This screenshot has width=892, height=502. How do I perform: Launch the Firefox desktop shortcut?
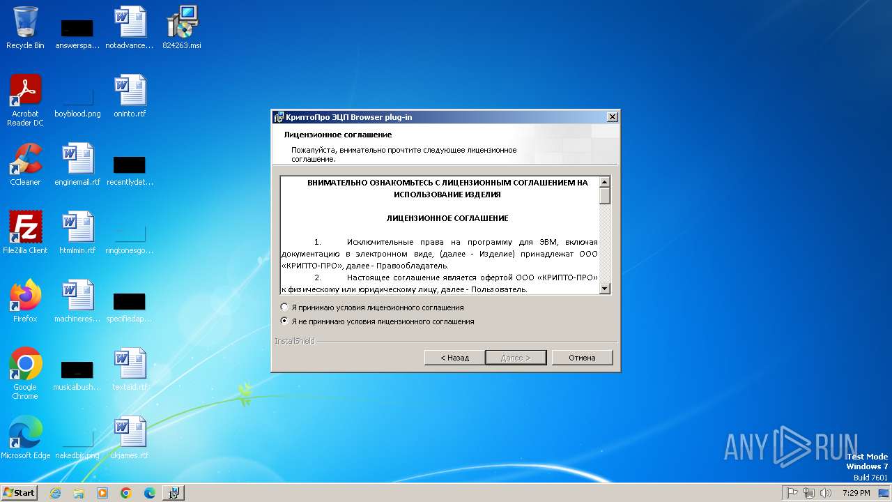pos(25,301)
